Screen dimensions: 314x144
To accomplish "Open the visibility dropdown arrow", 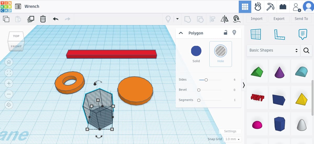I will coord(177,19).
